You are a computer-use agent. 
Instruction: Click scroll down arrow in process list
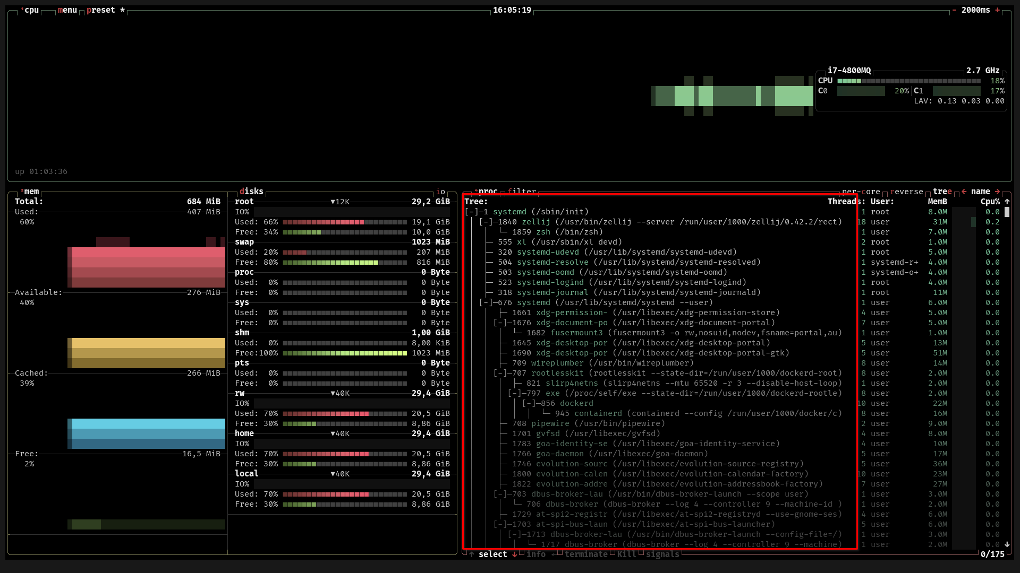tap(1007, 544)
